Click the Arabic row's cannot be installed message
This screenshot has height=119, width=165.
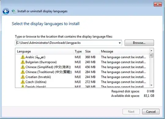tap(123, 57)
